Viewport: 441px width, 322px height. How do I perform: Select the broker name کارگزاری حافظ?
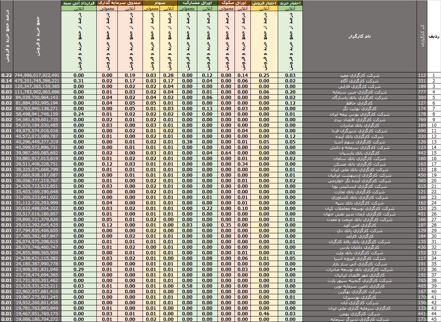click(x=360, y=103)
